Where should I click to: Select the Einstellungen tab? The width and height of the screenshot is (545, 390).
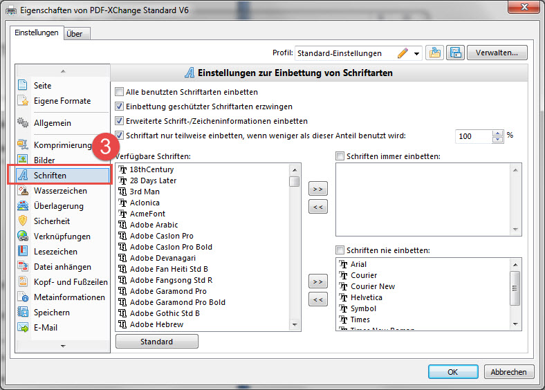click(x=37, y=32)
